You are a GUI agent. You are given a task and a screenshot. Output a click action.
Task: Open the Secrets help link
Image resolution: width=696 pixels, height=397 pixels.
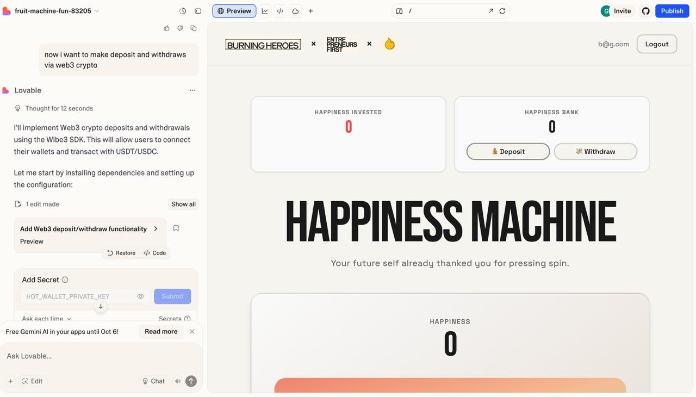point(175,319)
